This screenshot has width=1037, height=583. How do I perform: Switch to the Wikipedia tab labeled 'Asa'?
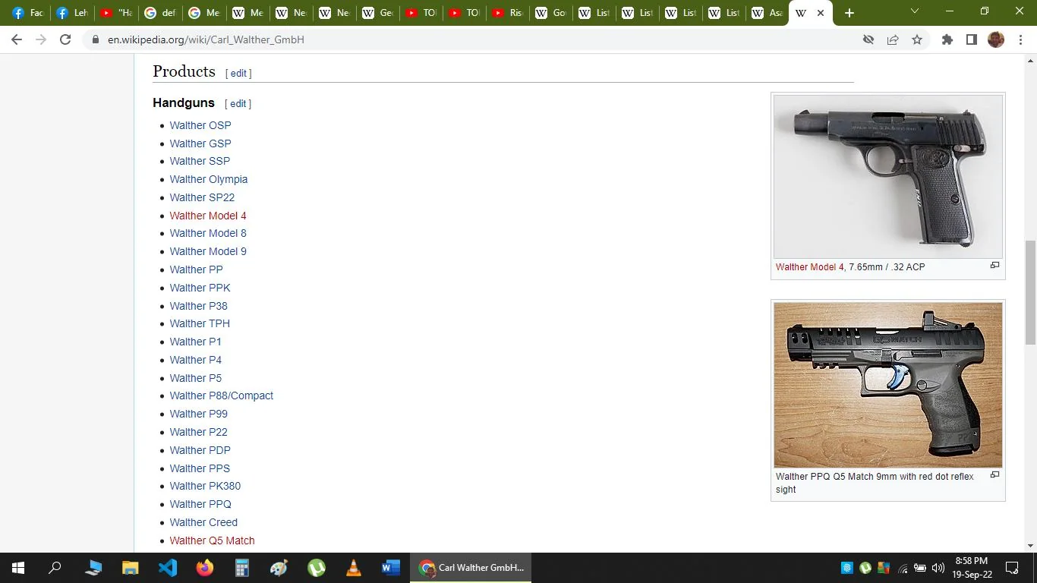coord(768,13)
